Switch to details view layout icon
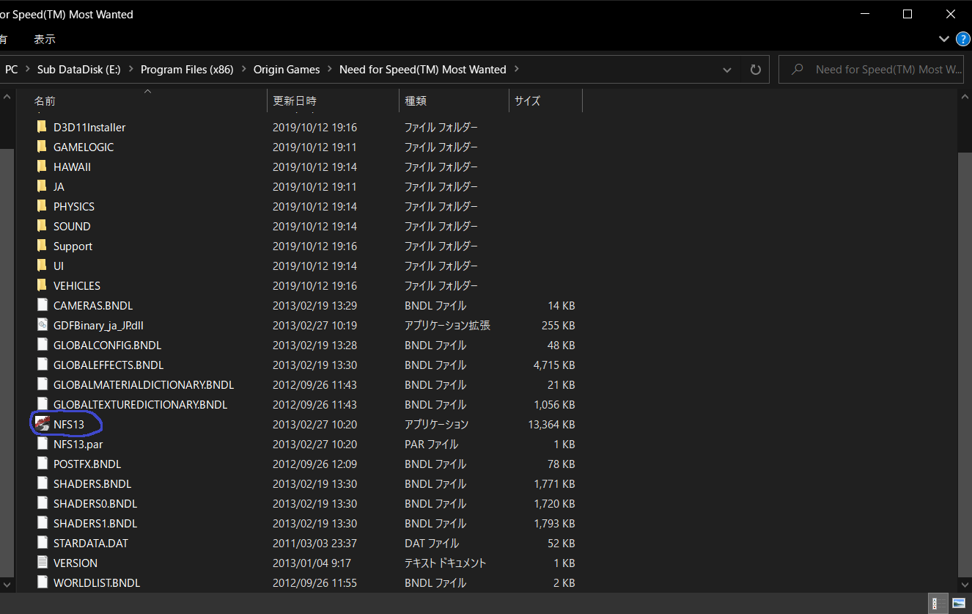972x614 pixels. [x=936, y=603]
